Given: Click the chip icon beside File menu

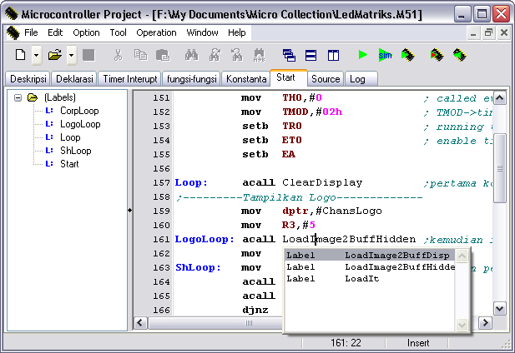Looking at the screenshot, I should pyautogui.click(x=13, y=32).
